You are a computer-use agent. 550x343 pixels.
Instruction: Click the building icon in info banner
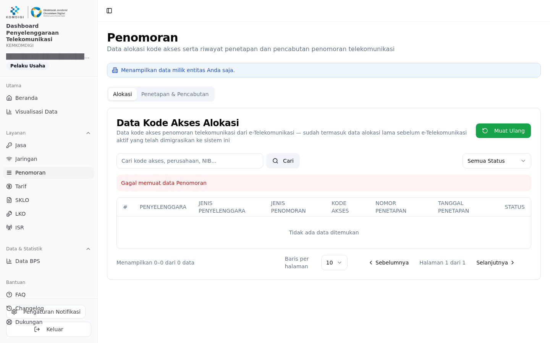[x=115, y=70]
